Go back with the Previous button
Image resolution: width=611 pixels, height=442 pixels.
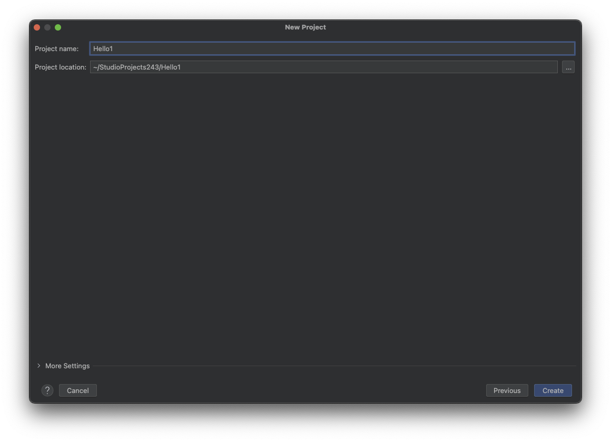(507, 390)
